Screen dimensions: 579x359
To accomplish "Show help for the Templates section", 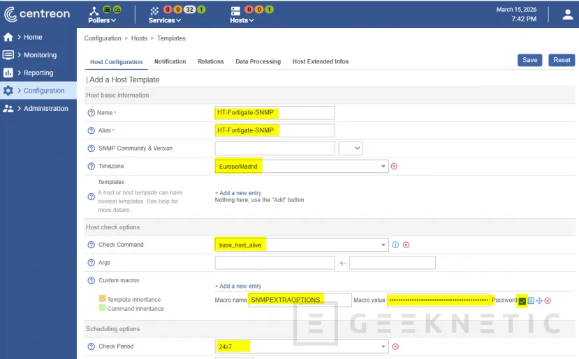I will [x=91, y=197].
